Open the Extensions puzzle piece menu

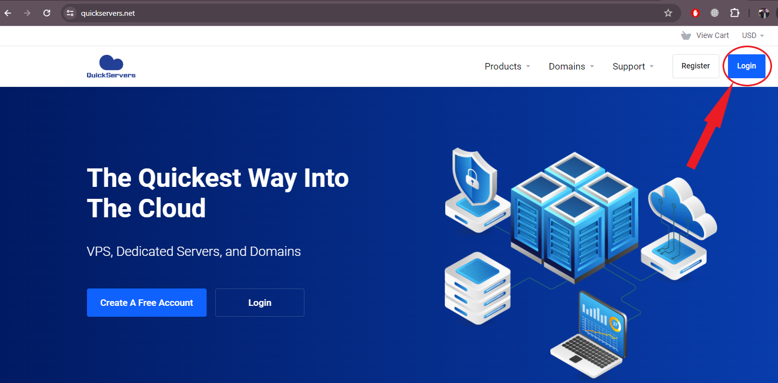[735, 13]
